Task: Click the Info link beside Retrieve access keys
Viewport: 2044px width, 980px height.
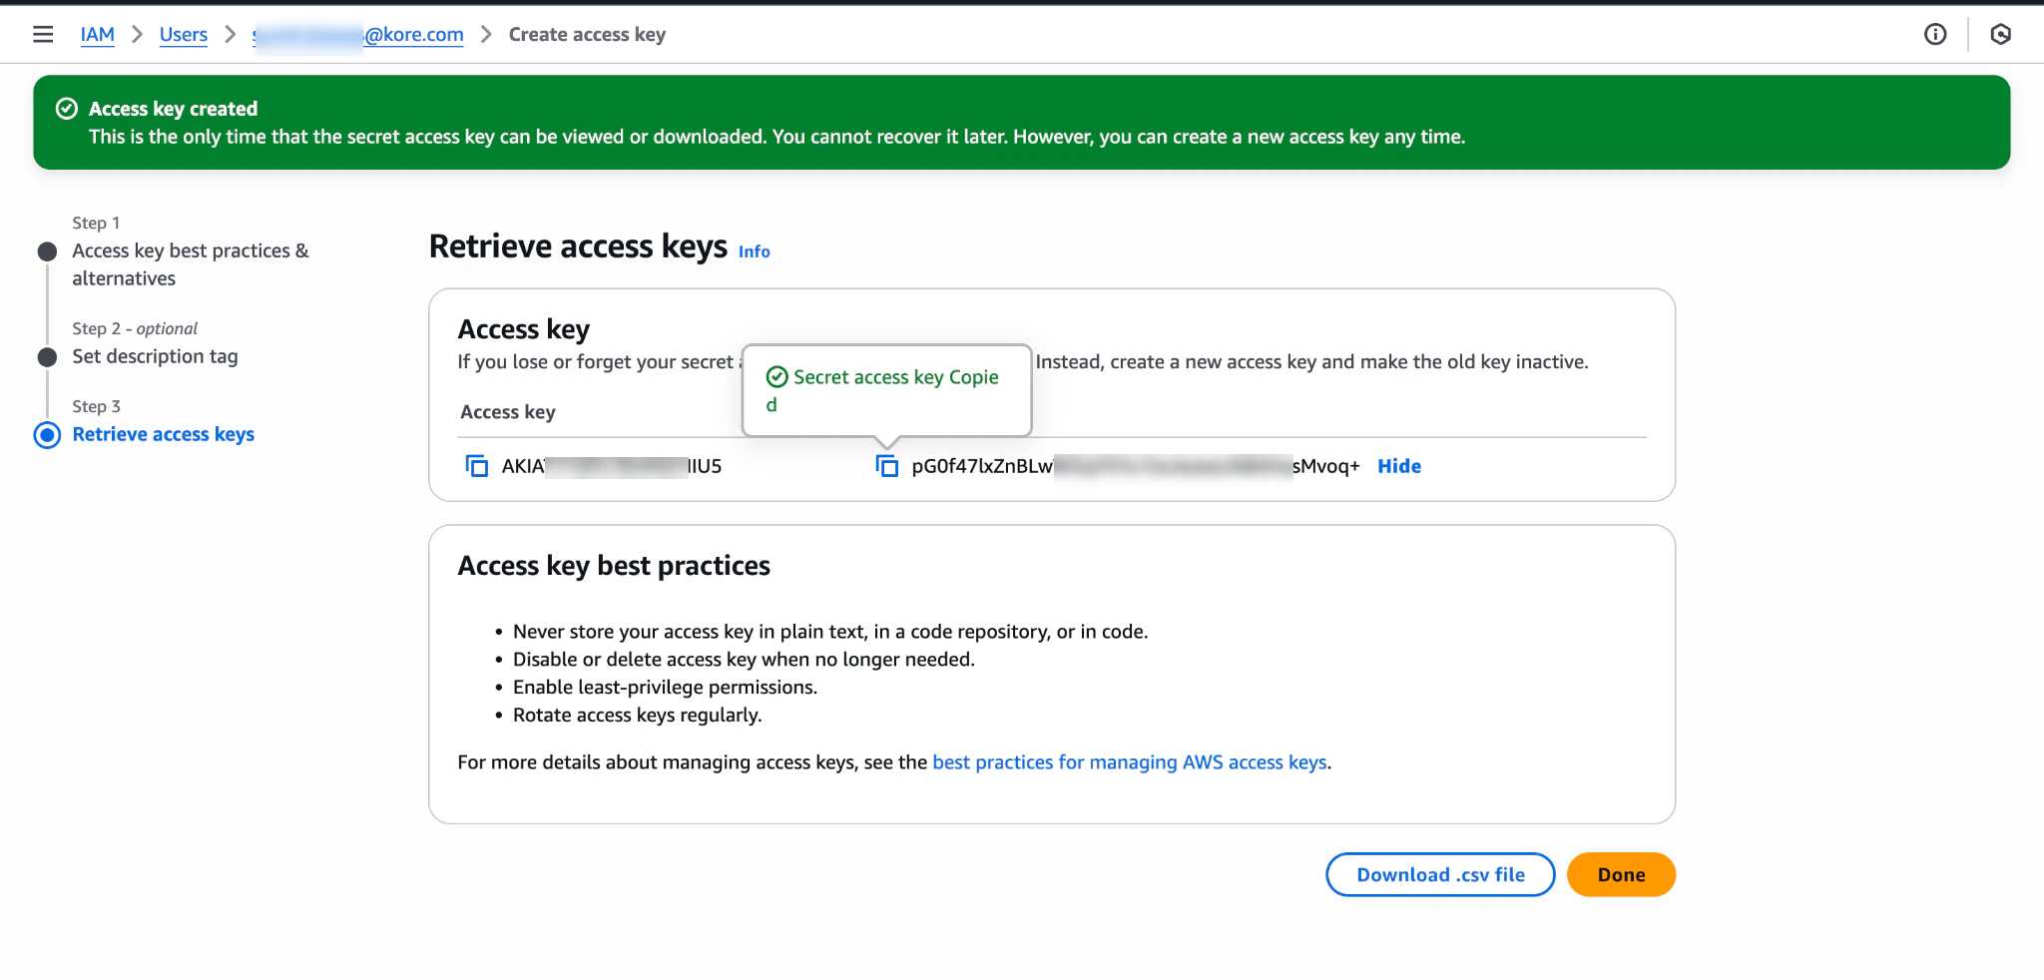Action: [x=754, y=251]
